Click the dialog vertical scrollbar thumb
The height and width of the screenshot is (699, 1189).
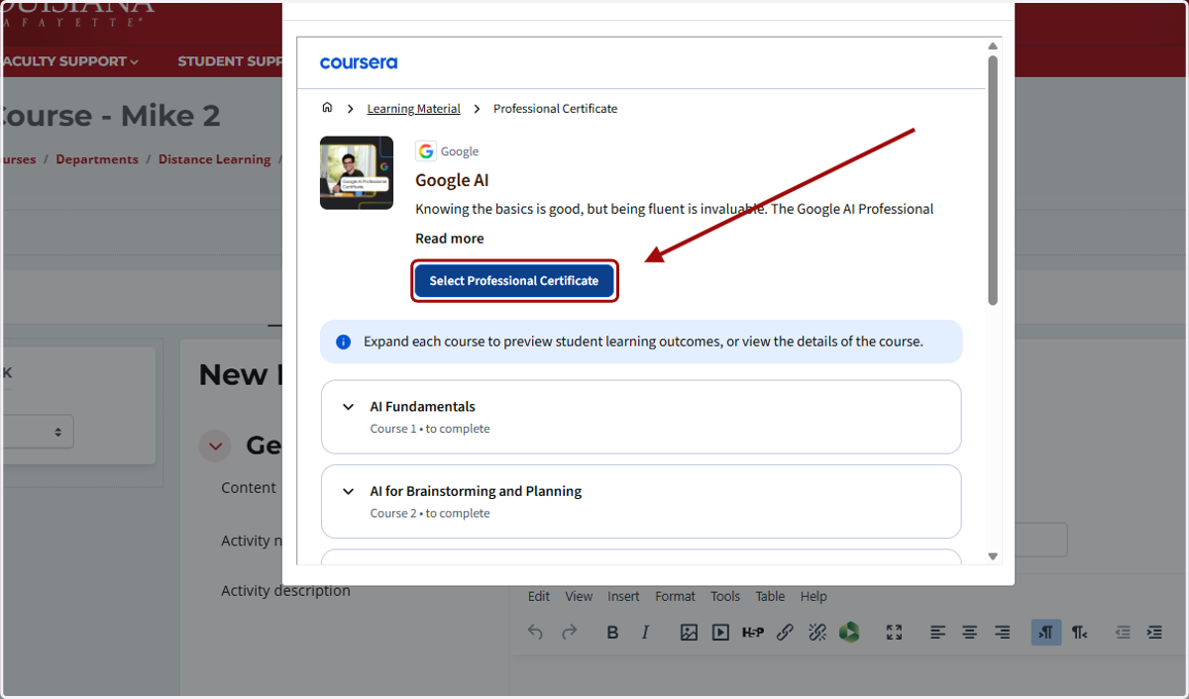click(993, 179)
